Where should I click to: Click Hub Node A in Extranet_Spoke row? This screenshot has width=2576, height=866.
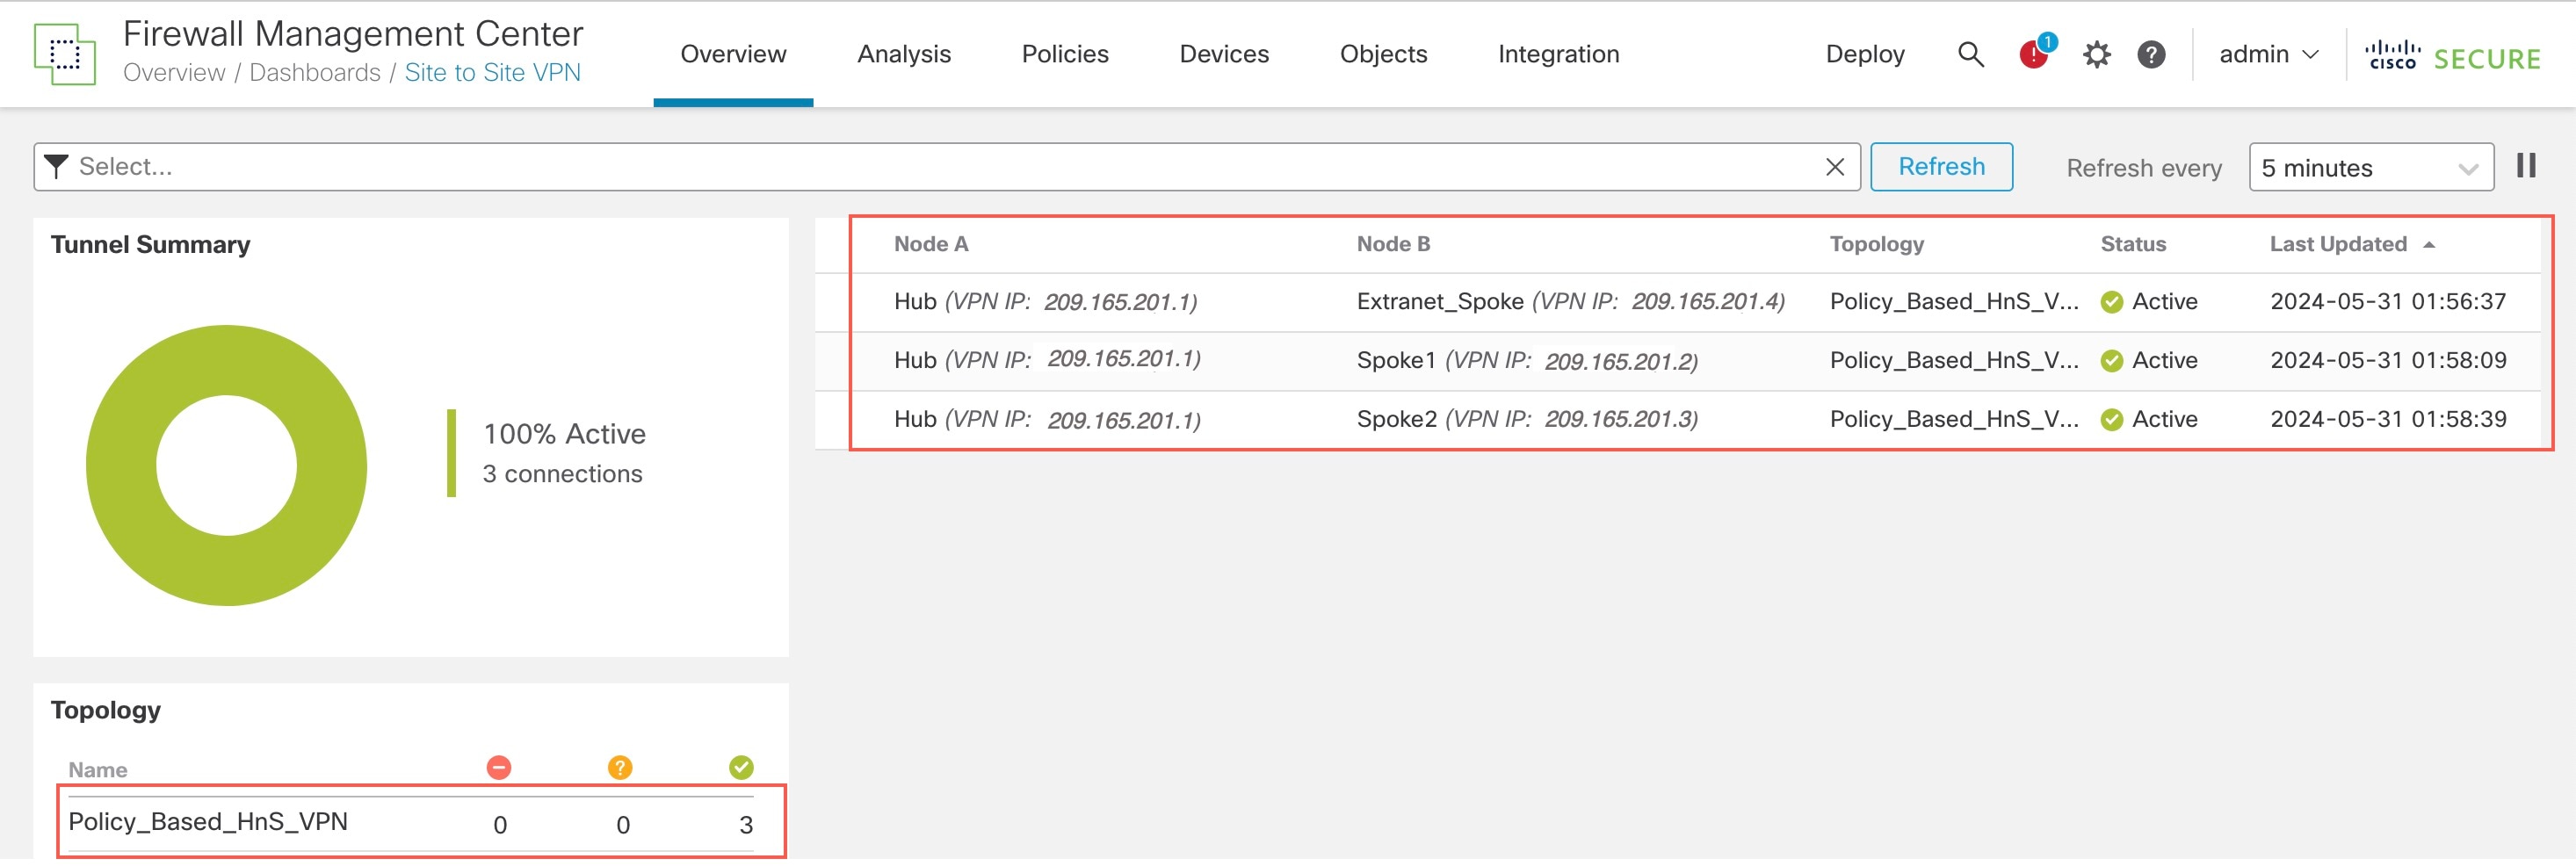coord(1045,302)
